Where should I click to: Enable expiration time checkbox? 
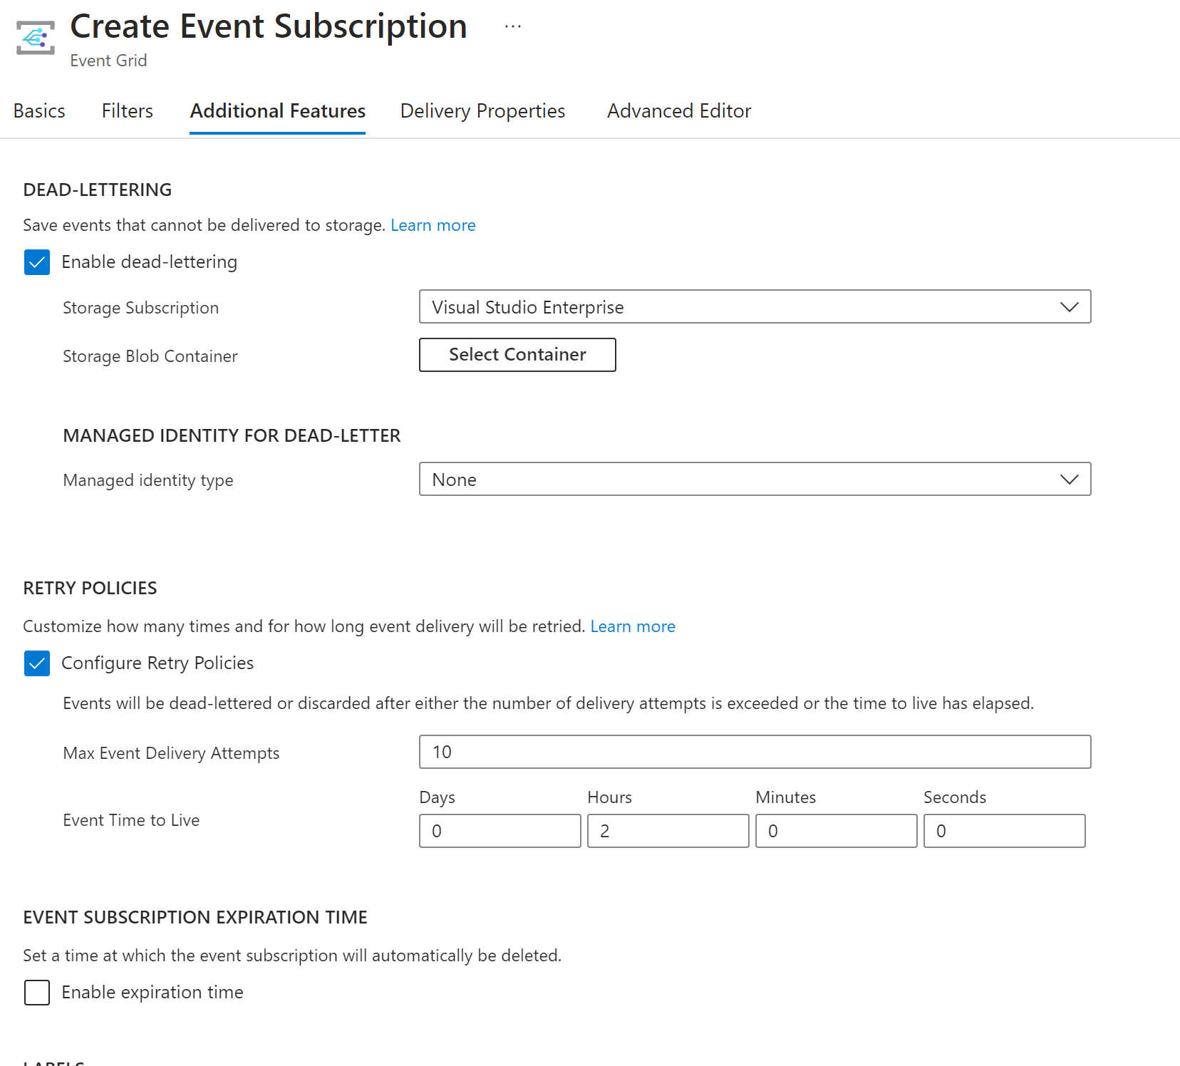click(x=37, y=993)
